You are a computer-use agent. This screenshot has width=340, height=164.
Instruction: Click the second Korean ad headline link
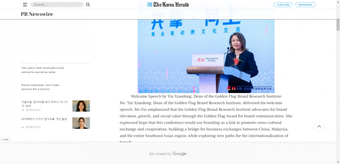[44, 119]
